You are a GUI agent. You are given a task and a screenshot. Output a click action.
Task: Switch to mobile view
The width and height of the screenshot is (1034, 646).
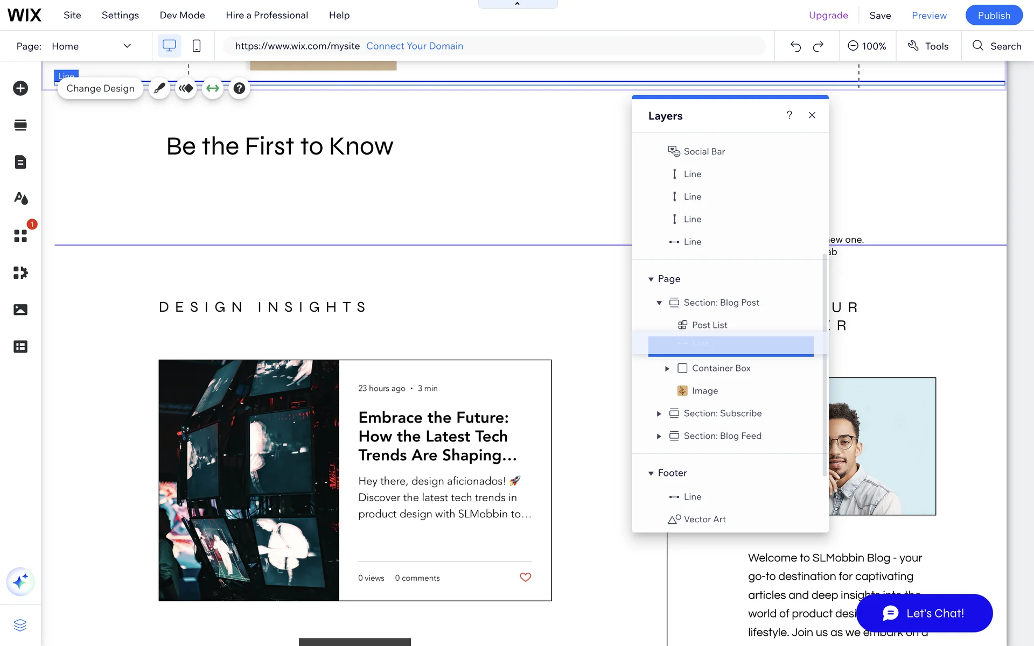pos(197,46)
